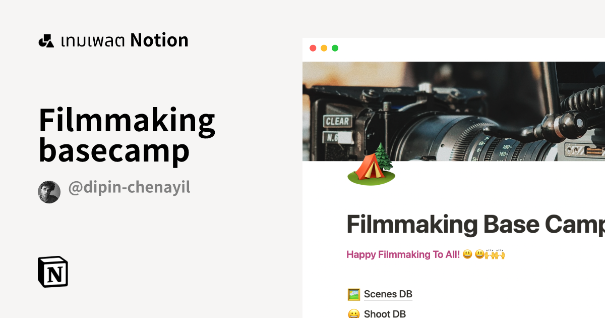Expand the Scenes DB subpage
This screenshot has height=318, width=605.
[388, 294]
